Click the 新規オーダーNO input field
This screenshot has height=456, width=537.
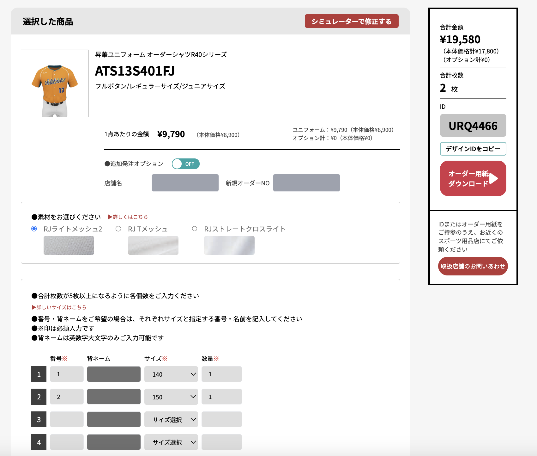click(x=306, y=183)
